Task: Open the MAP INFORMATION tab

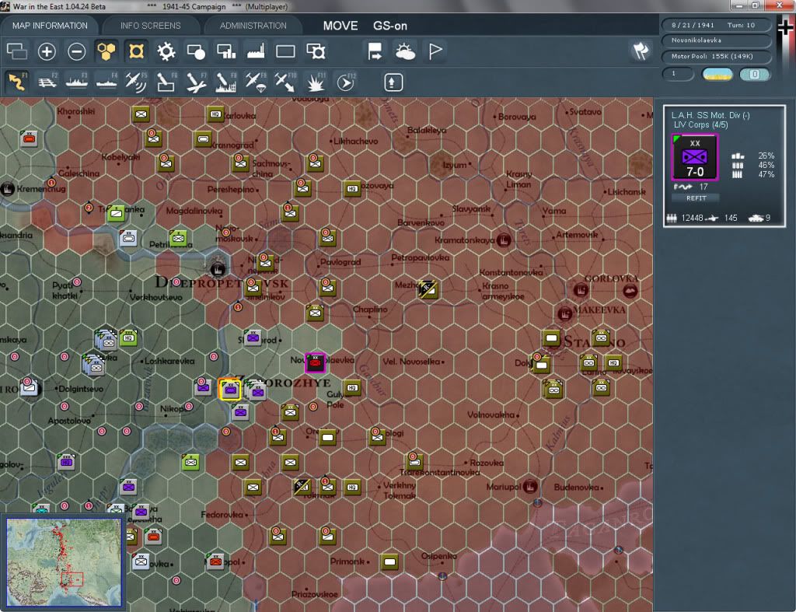Action: pos(50,26)
